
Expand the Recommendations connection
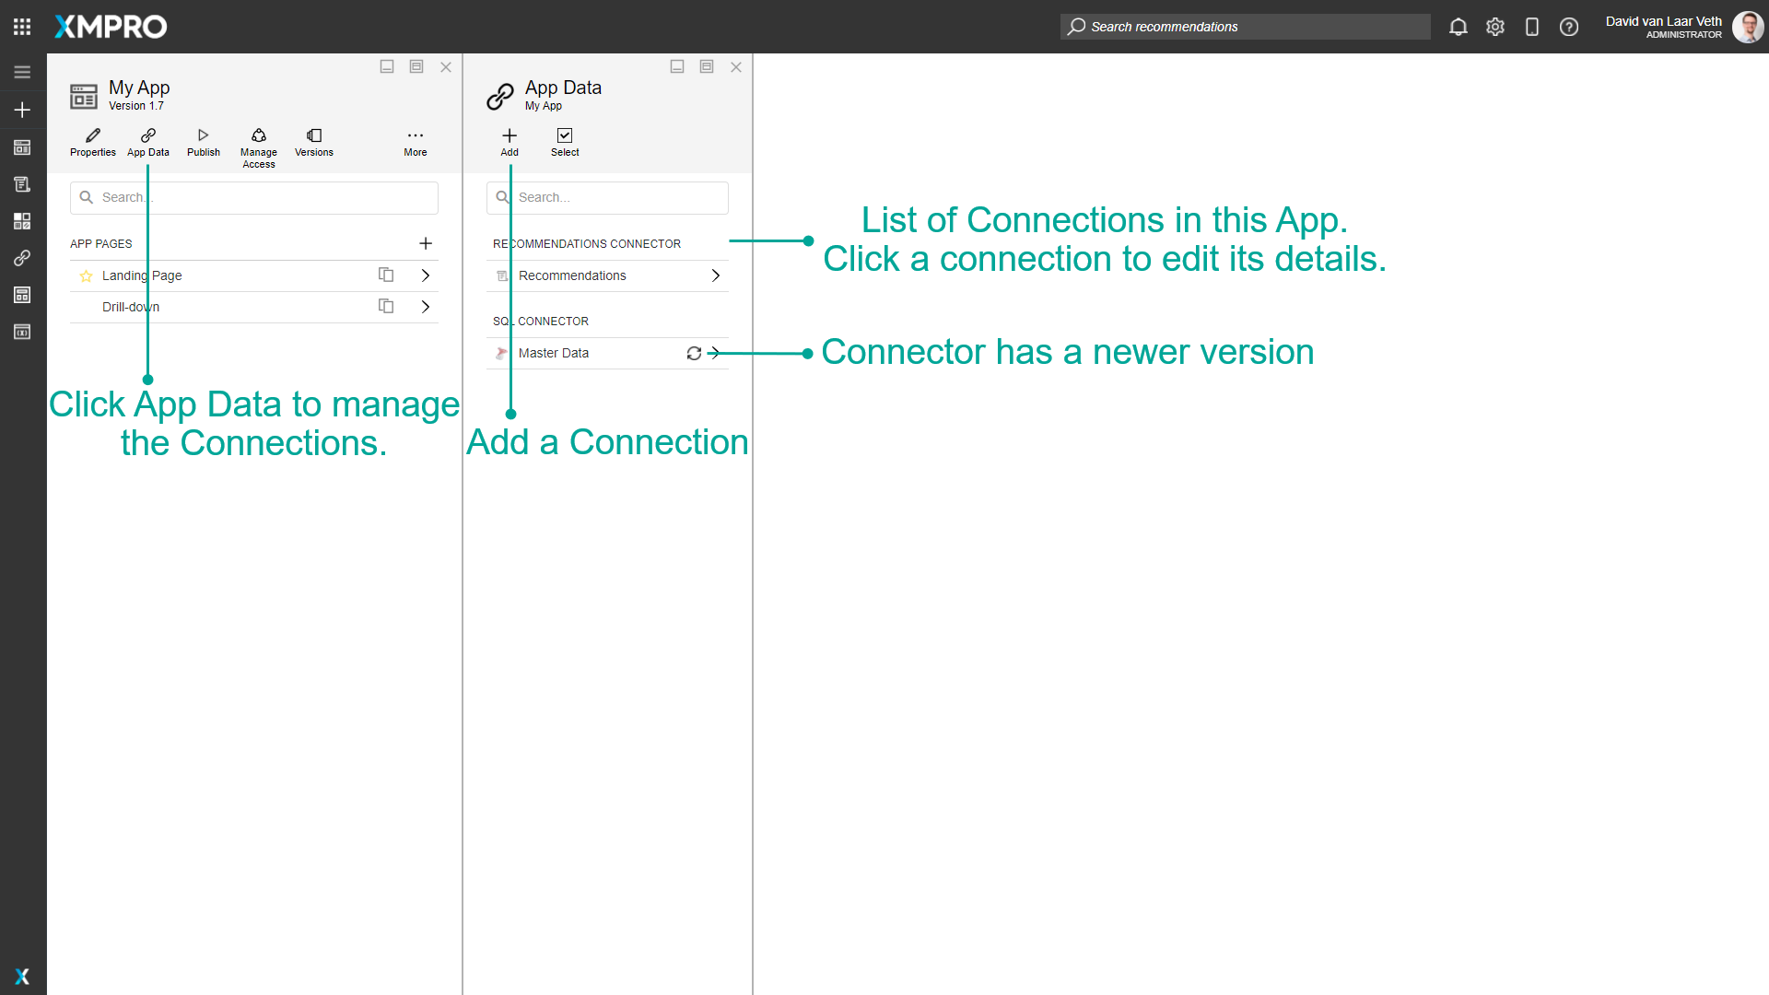coord(716,275)
